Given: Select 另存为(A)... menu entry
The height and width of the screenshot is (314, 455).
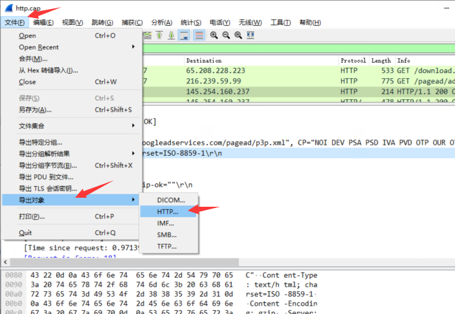Looking at the screenshot, I should point(36,110).
